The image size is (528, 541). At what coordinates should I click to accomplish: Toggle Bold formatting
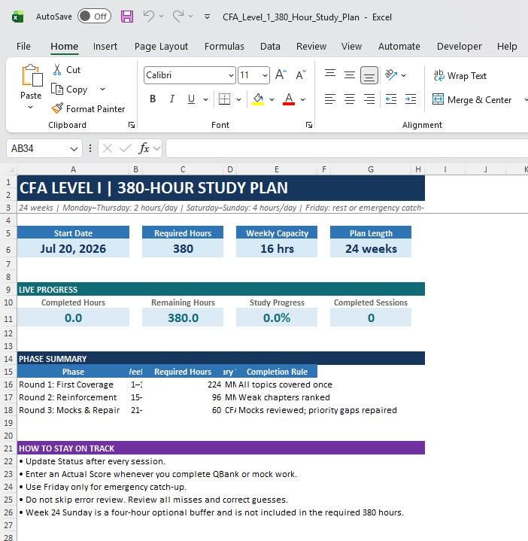(x=153, y=99)
